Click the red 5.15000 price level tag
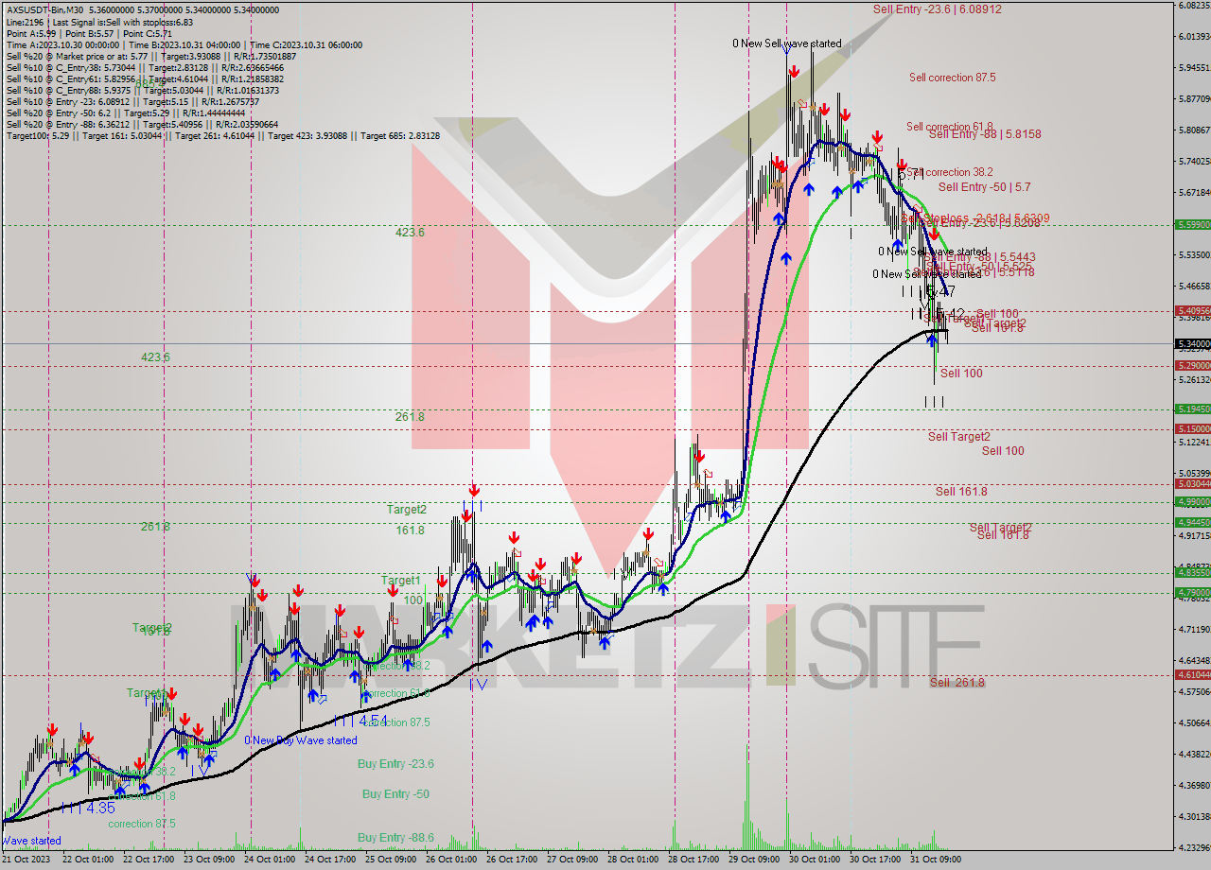Image resolution: width=1211 pixels, height=870 pixels. click(x=1192, y=429)
